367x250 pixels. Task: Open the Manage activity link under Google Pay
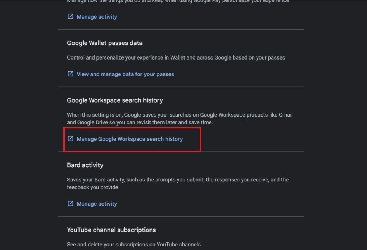[x=97, y=17]
